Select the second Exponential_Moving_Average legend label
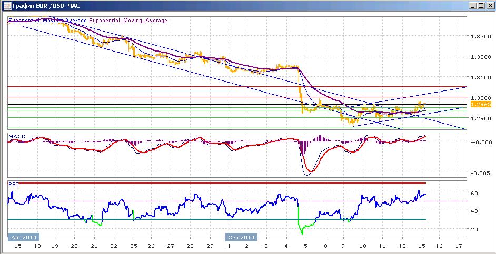 128,21
